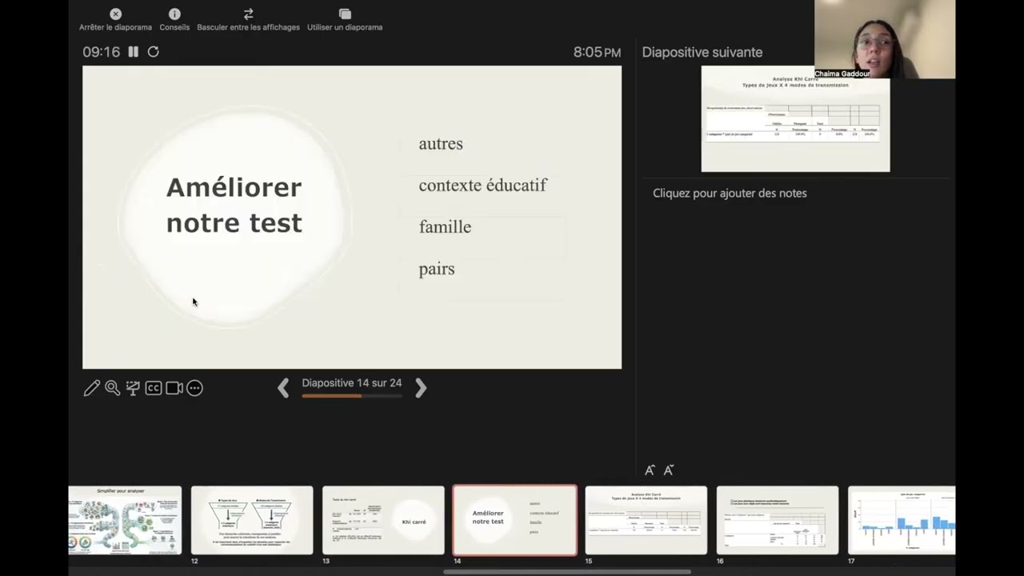Stop the slideshow with Arrêter le diaporama

[115, 20]
